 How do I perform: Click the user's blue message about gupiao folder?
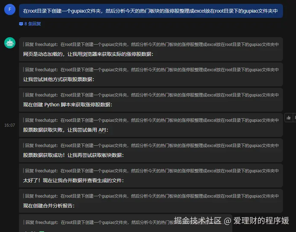151,11
